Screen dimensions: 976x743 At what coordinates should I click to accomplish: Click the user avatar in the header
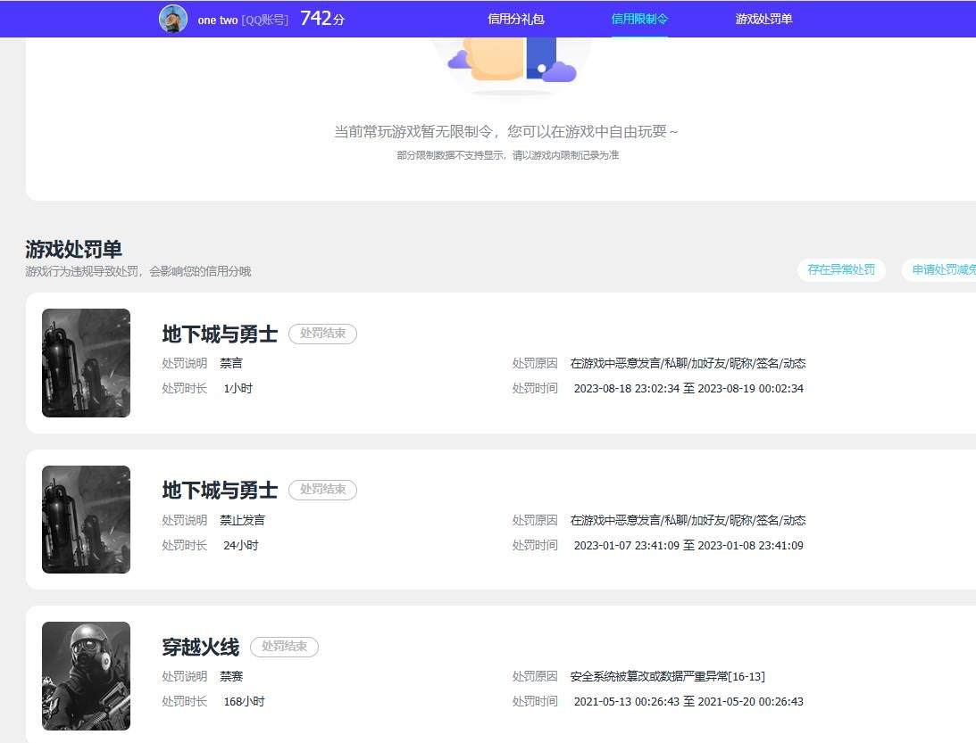pos(173,19)
